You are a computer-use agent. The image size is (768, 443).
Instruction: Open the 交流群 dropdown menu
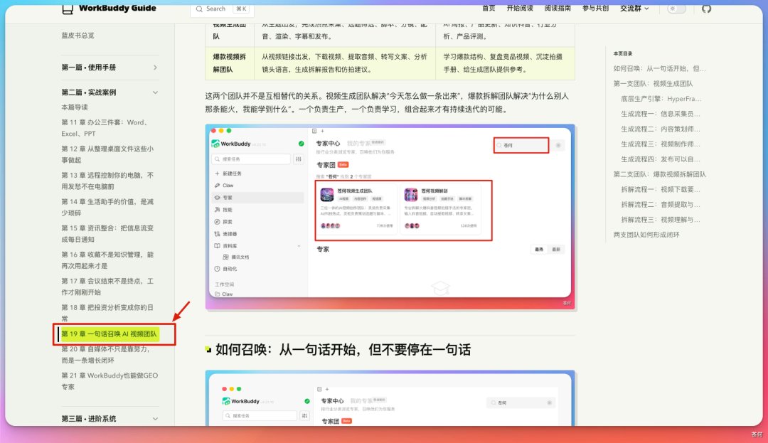[634, 9]
